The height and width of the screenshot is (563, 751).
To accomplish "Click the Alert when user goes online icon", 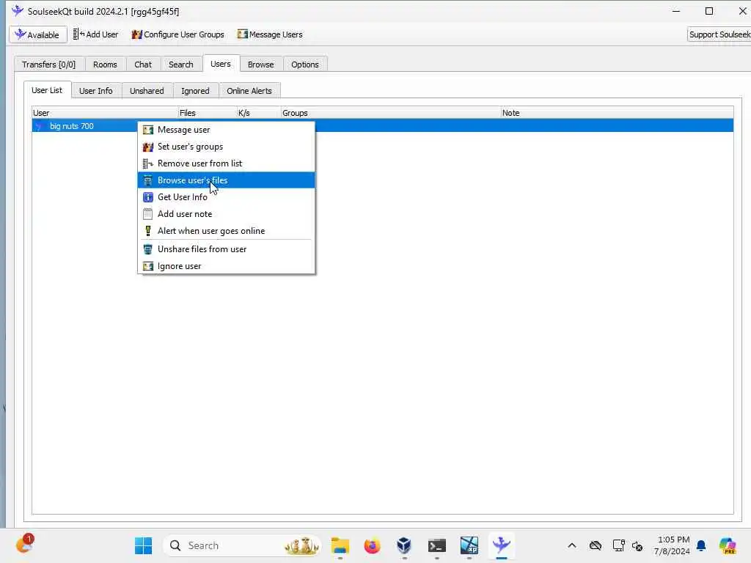I will click(148, 231).
